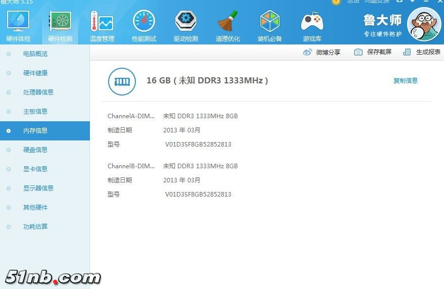
Task: Open 主板信息 in sidebar
Action: point(45,112)
